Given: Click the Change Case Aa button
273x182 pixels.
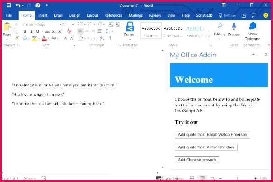Looking at the screenshot, I should (54, 38).
